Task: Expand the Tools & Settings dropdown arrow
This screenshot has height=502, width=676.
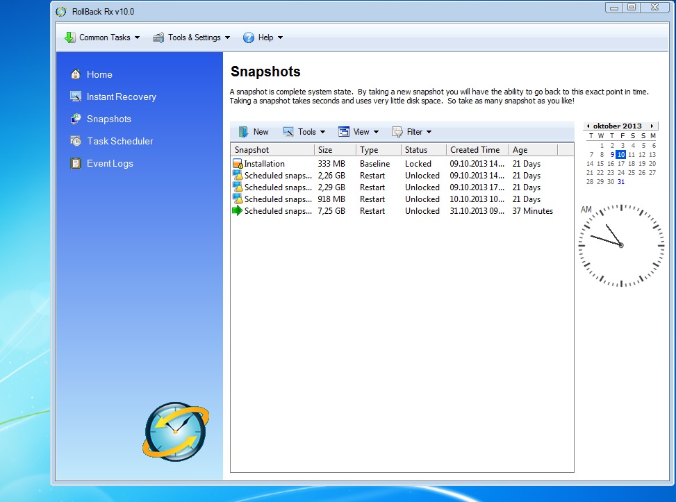Action: (228, 37)
